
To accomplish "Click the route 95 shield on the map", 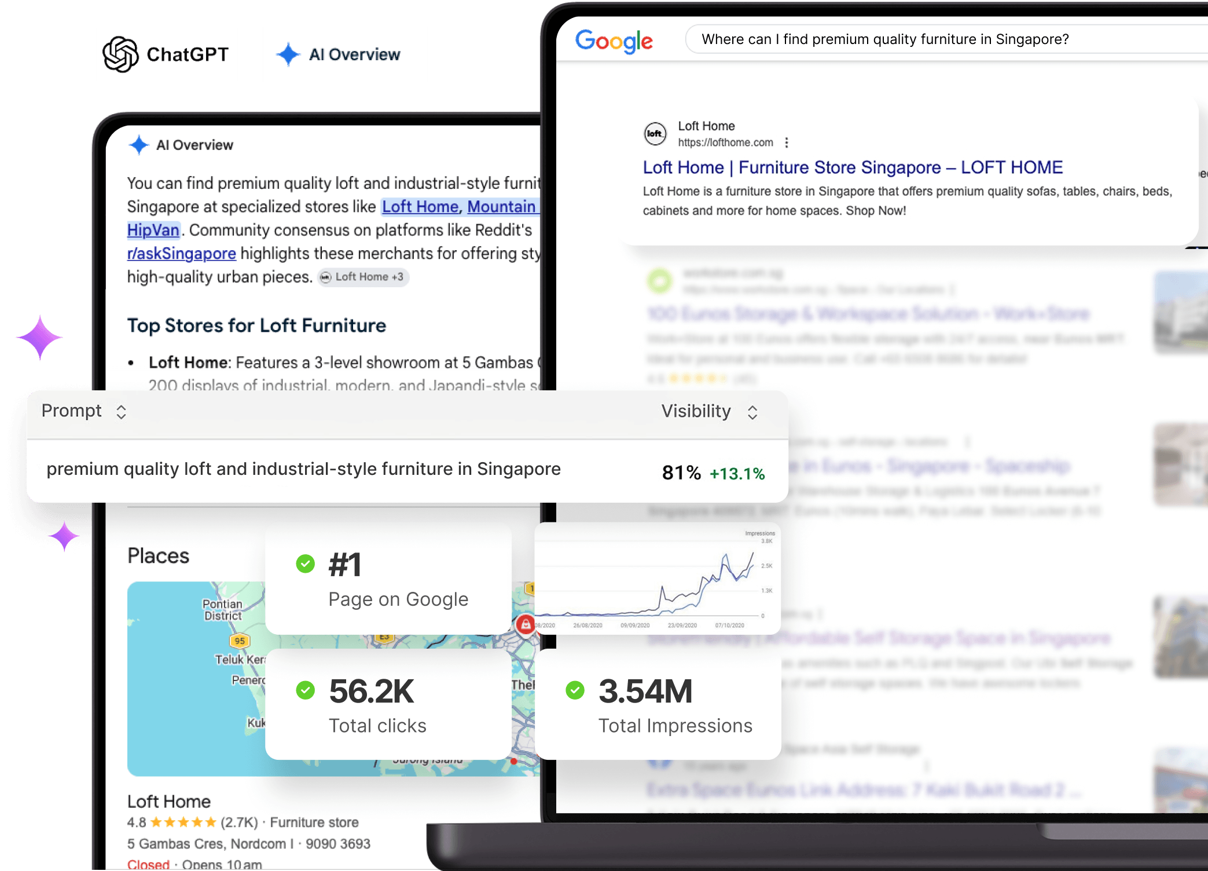I will (240, 641).
